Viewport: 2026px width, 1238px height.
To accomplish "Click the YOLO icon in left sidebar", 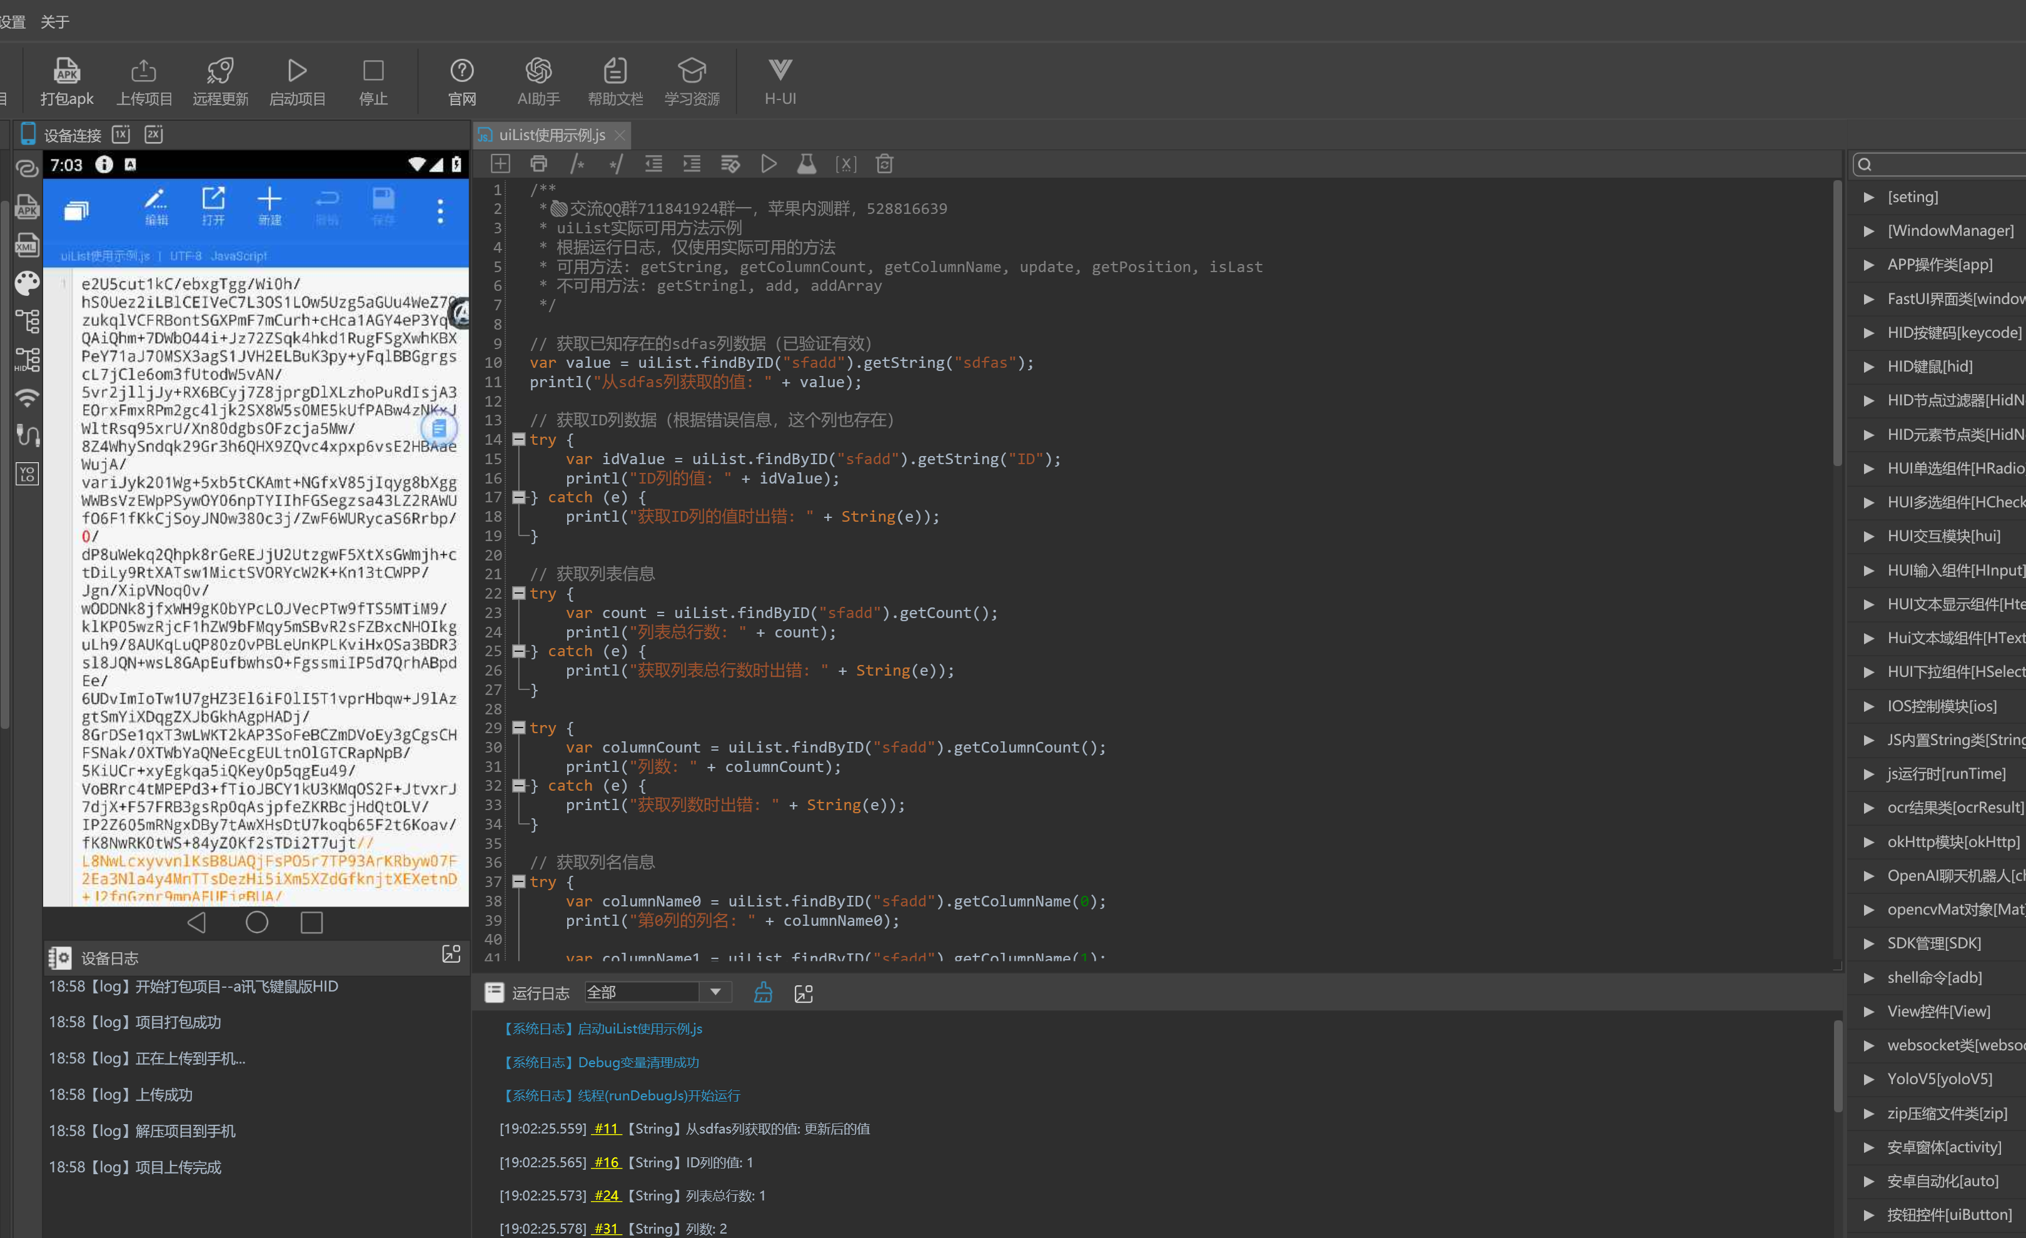I will 27,474.
